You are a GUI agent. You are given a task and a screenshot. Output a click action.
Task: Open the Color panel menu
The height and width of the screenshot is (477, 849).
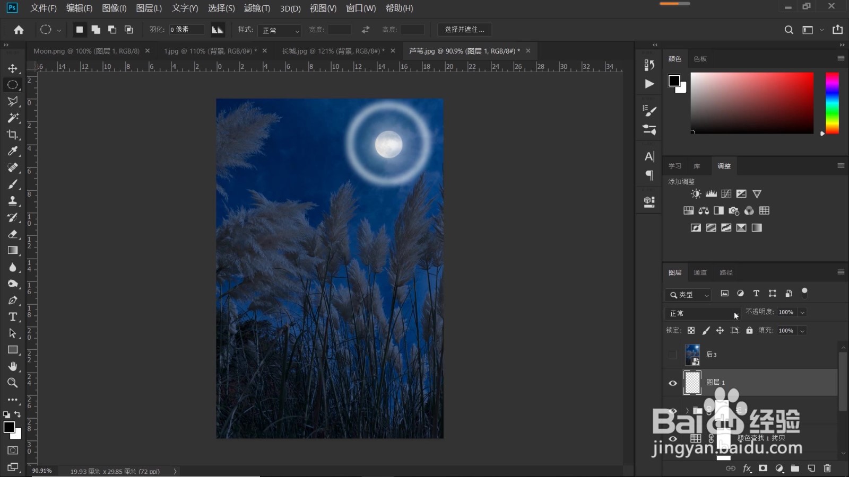tap(841, 58)
